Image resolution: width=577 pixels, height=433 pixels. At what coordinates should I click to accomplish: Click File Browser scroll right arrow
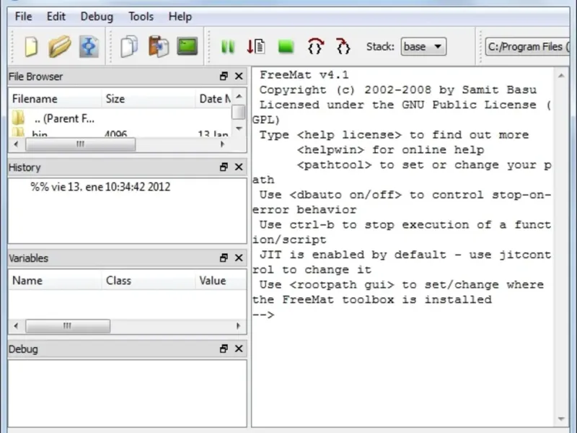[x=222, y=144]
